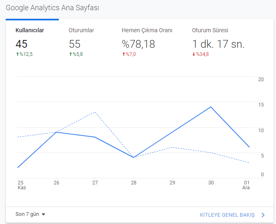This screenshot has width=276, height=224.
Task: Click the KİTLEYE GENEL BAKIŞ link
Action: [x=227, y=215]
